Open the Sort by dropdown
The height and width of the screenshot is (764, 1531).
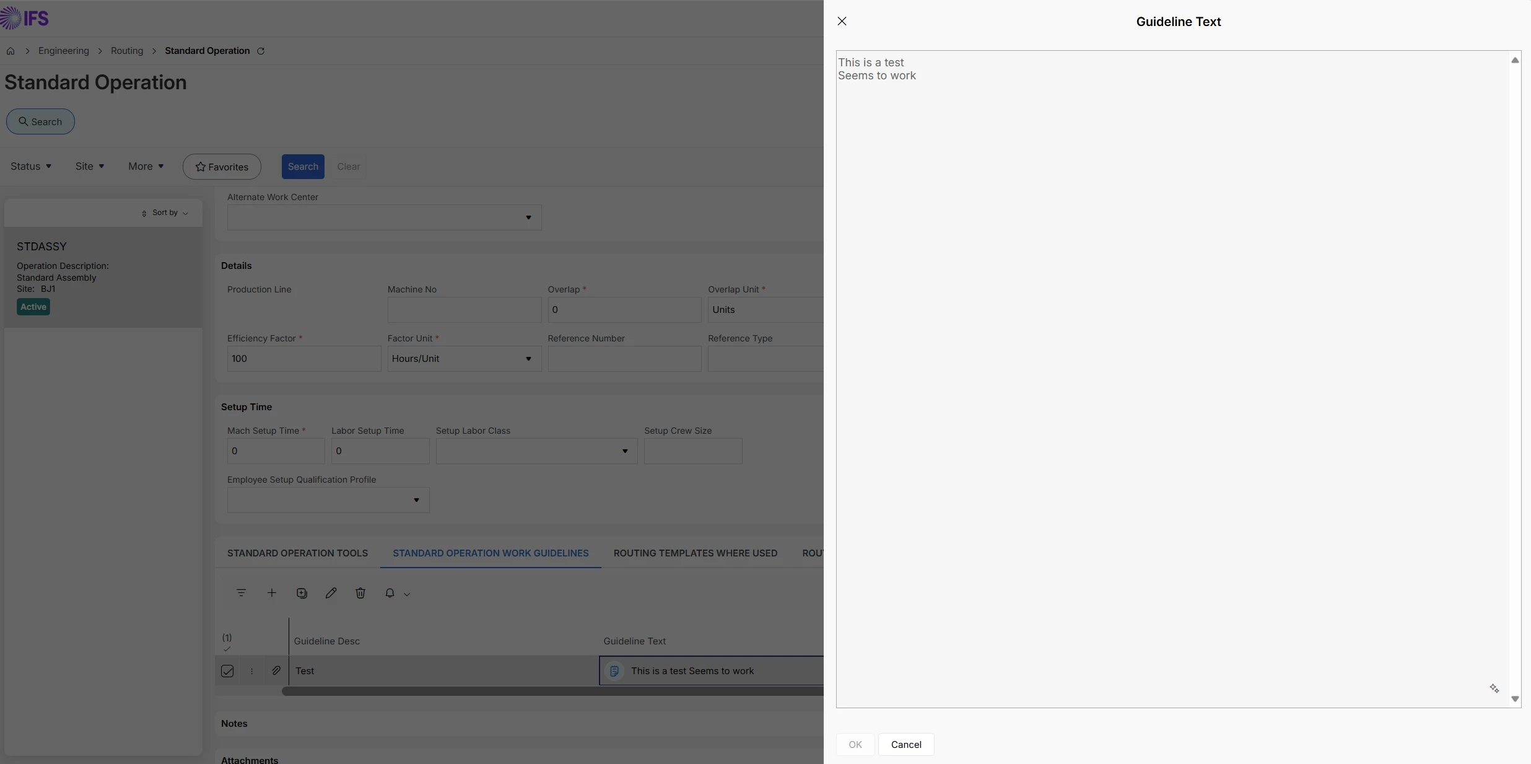coord(165,213)
